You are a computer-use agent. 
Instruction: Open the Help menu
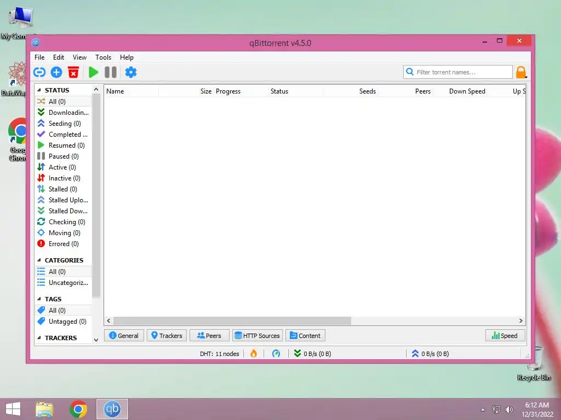coord(127,57)
